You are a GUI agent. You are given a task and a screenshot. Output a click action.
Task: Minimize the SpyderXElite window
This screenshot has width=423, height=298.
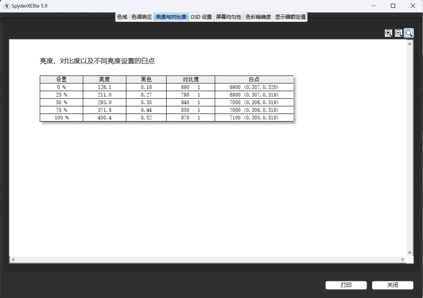(374, 6)
